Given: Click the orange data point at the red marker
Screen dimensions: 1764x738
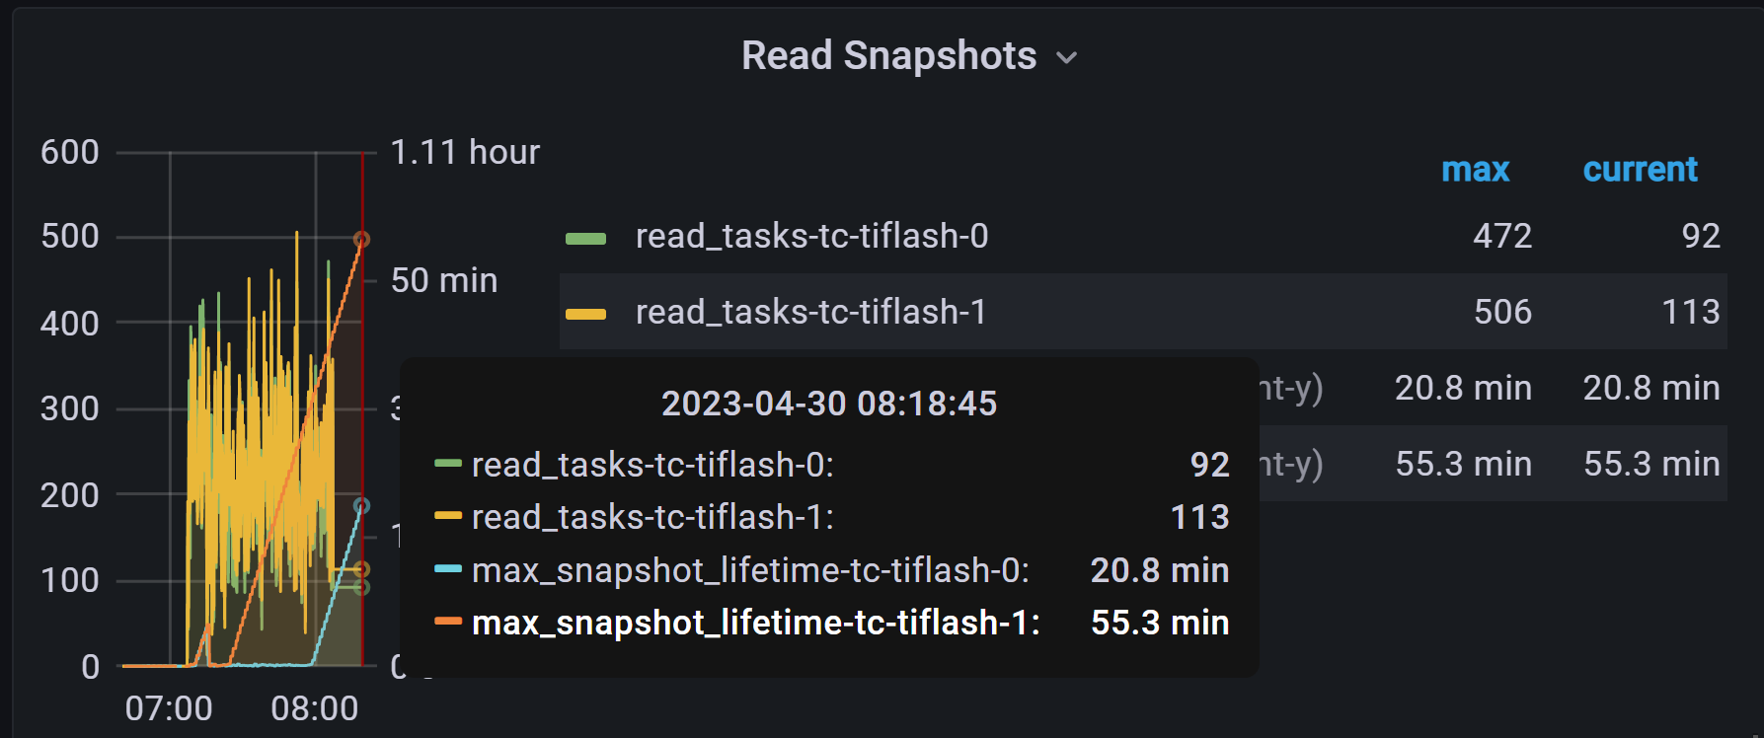Looking at the screenshot, I should point(360,237).
